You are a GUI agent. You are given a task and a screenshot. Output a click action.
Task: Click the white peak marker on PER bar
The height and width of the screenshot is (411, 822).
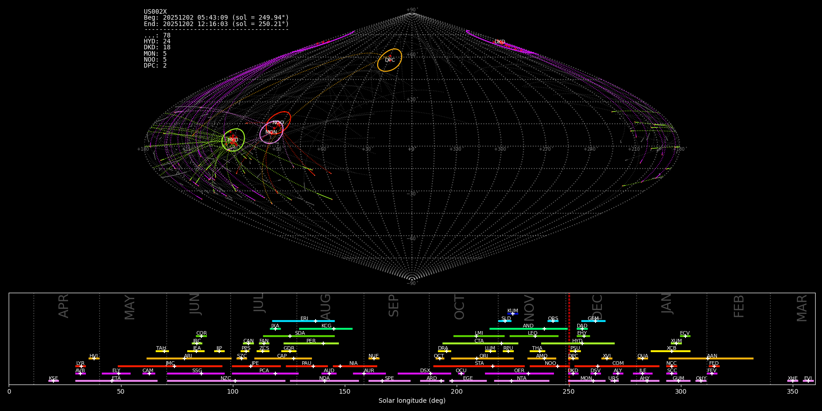click(x=323, y=343)
